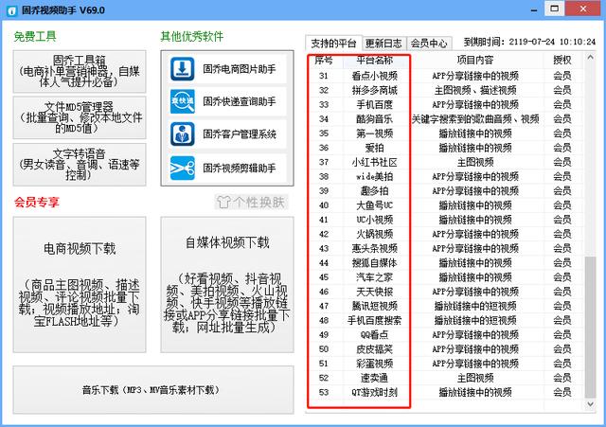606x427 pixels.
Task: Click 到期时间 expiry date text
Action: pos(529,42)
